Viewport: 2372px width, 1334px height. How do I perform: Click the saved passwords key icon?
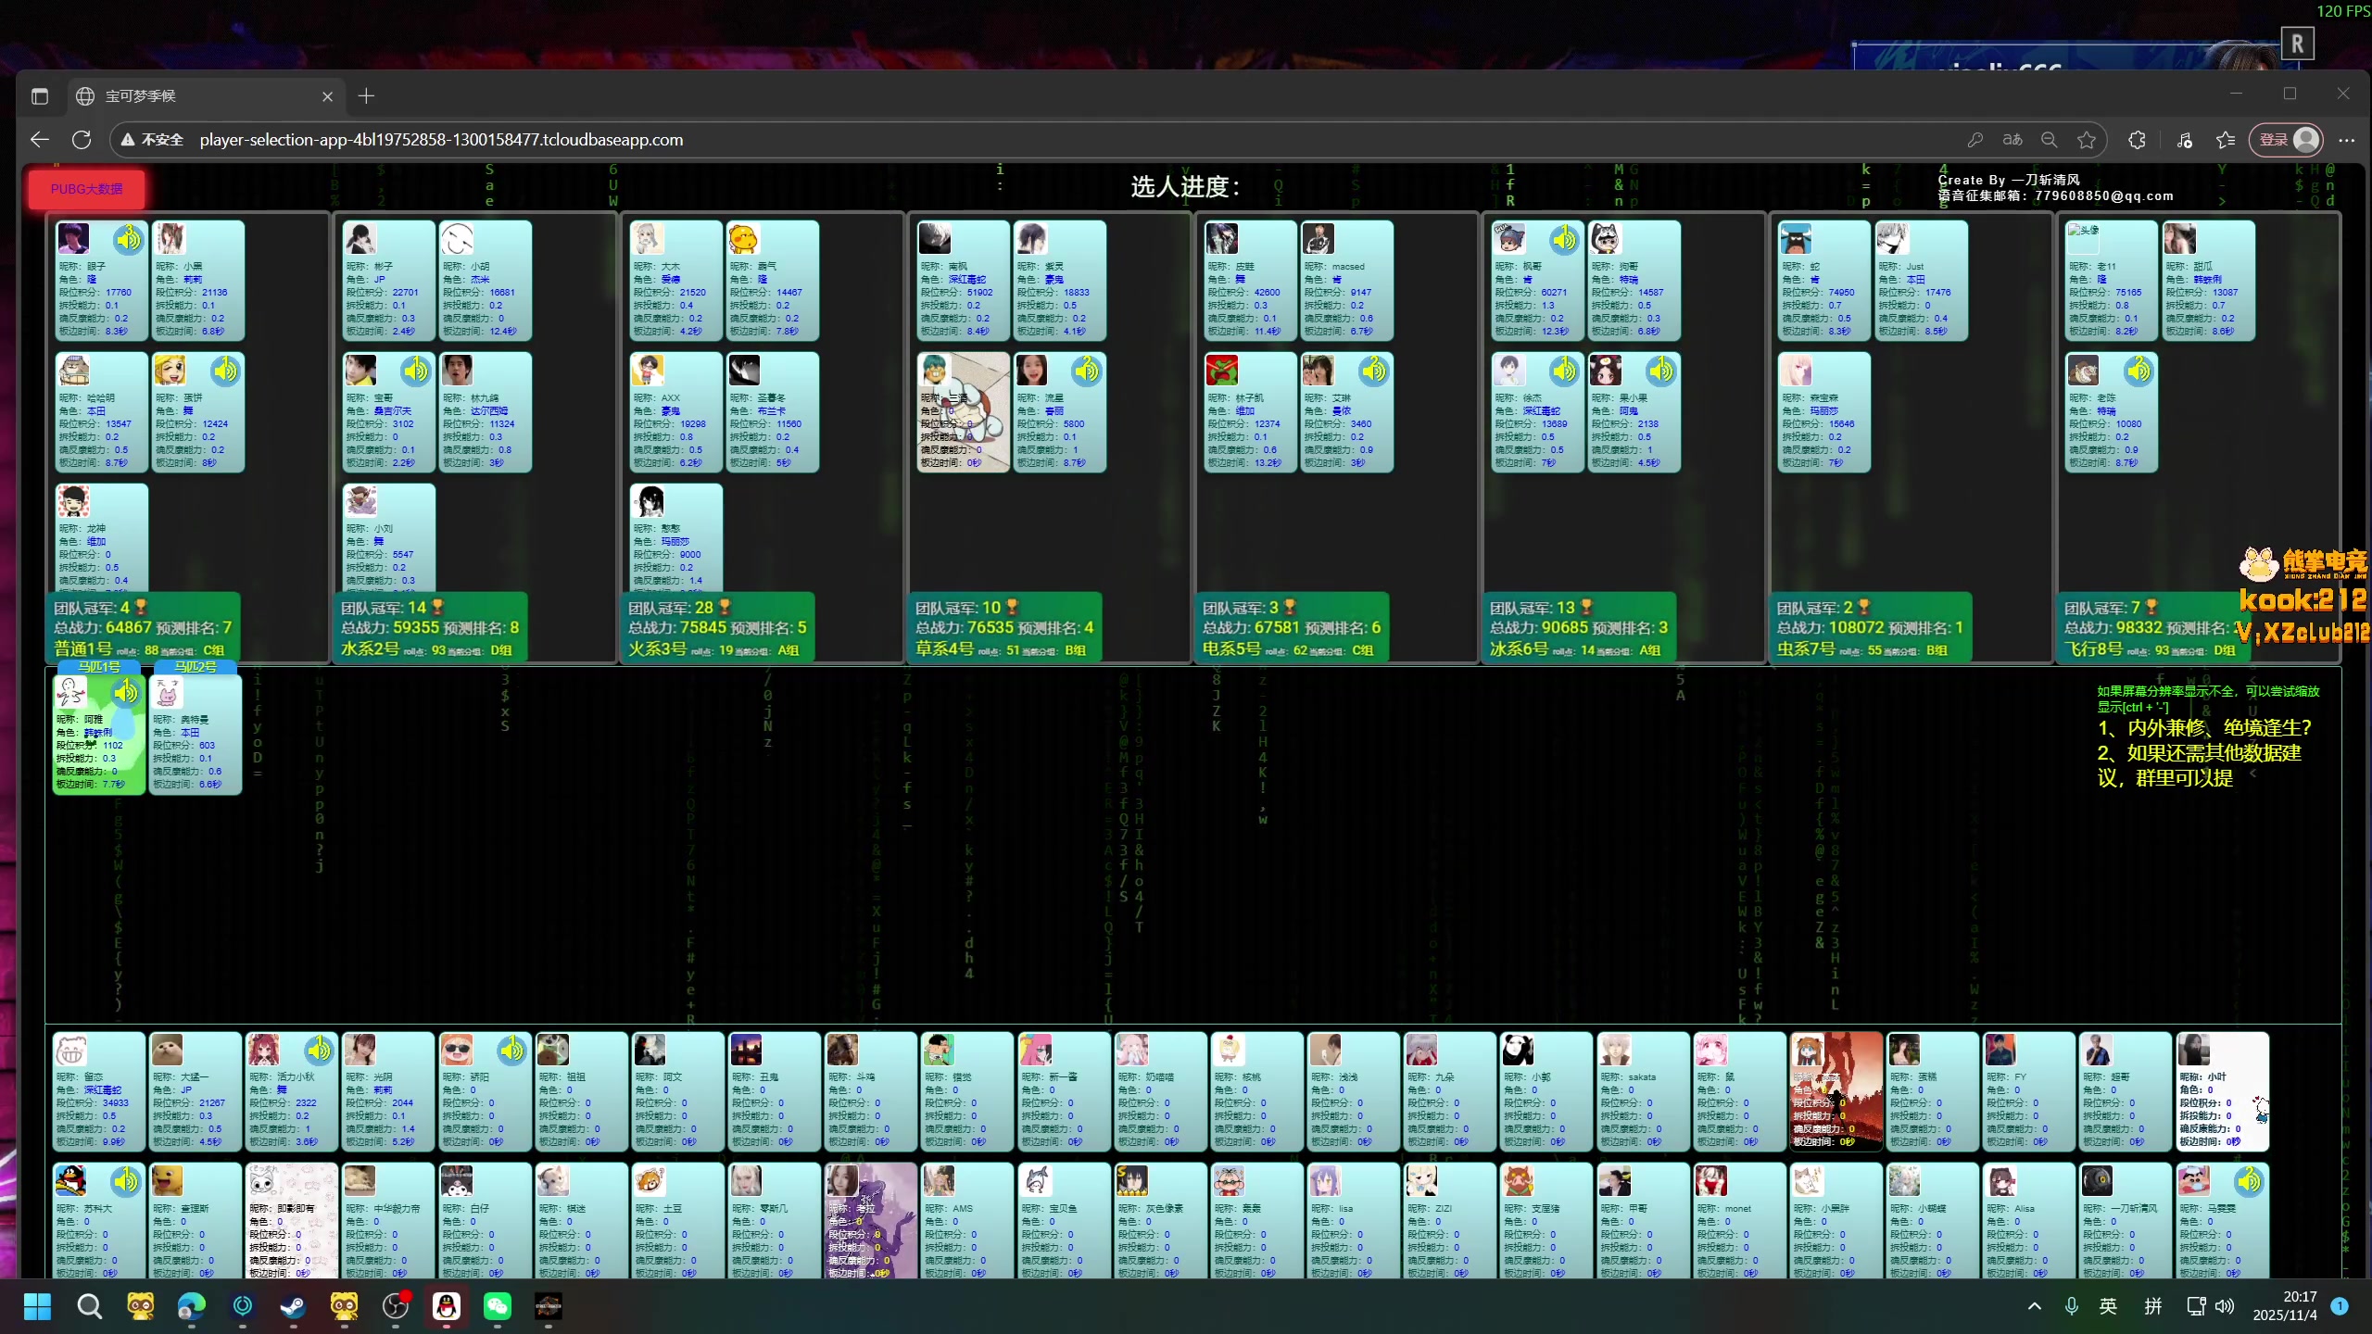[1975, 140]
